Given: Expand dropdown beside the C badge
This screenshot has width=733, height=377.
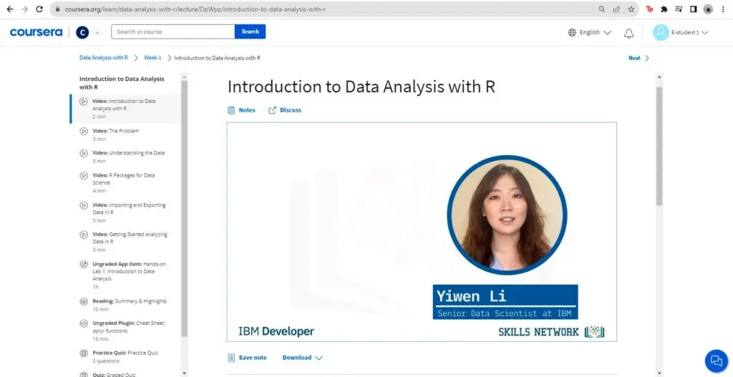Looking at the screenshot, I should (97, 33).
